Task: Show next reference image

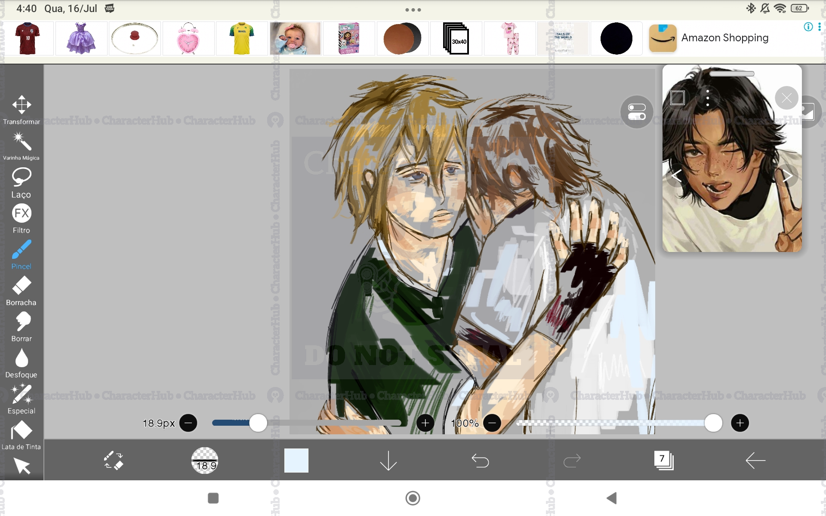Action: pos(787,175)
